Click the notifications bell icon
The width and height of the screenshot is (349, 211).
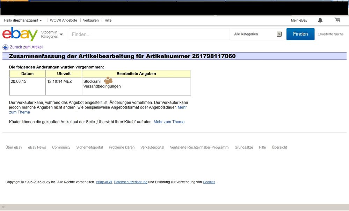[320, 20]
